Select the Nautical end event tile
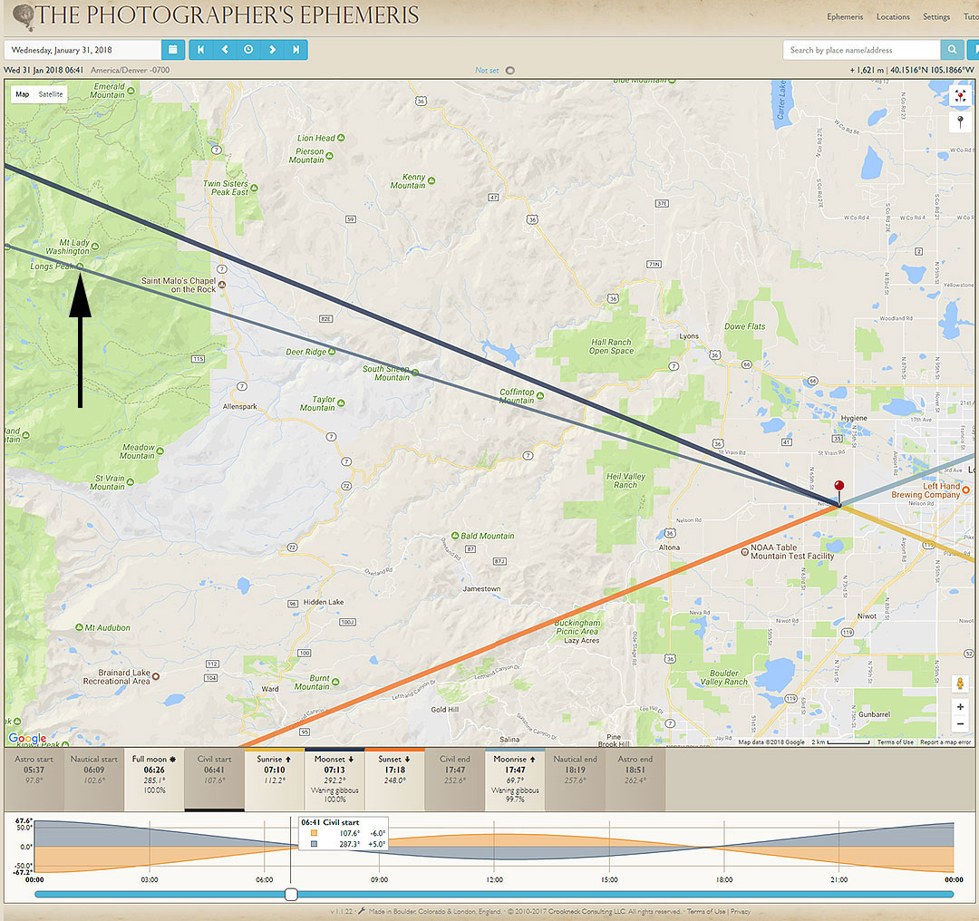Image resolution: width=979 pixels, height=921 pixels. [x=575, y=780]
